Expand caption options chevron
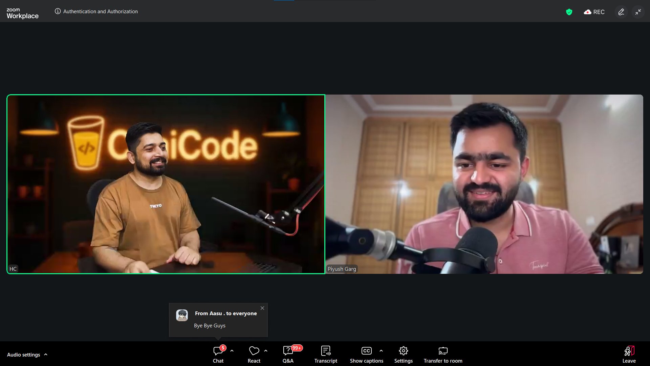 click(381, 351)
